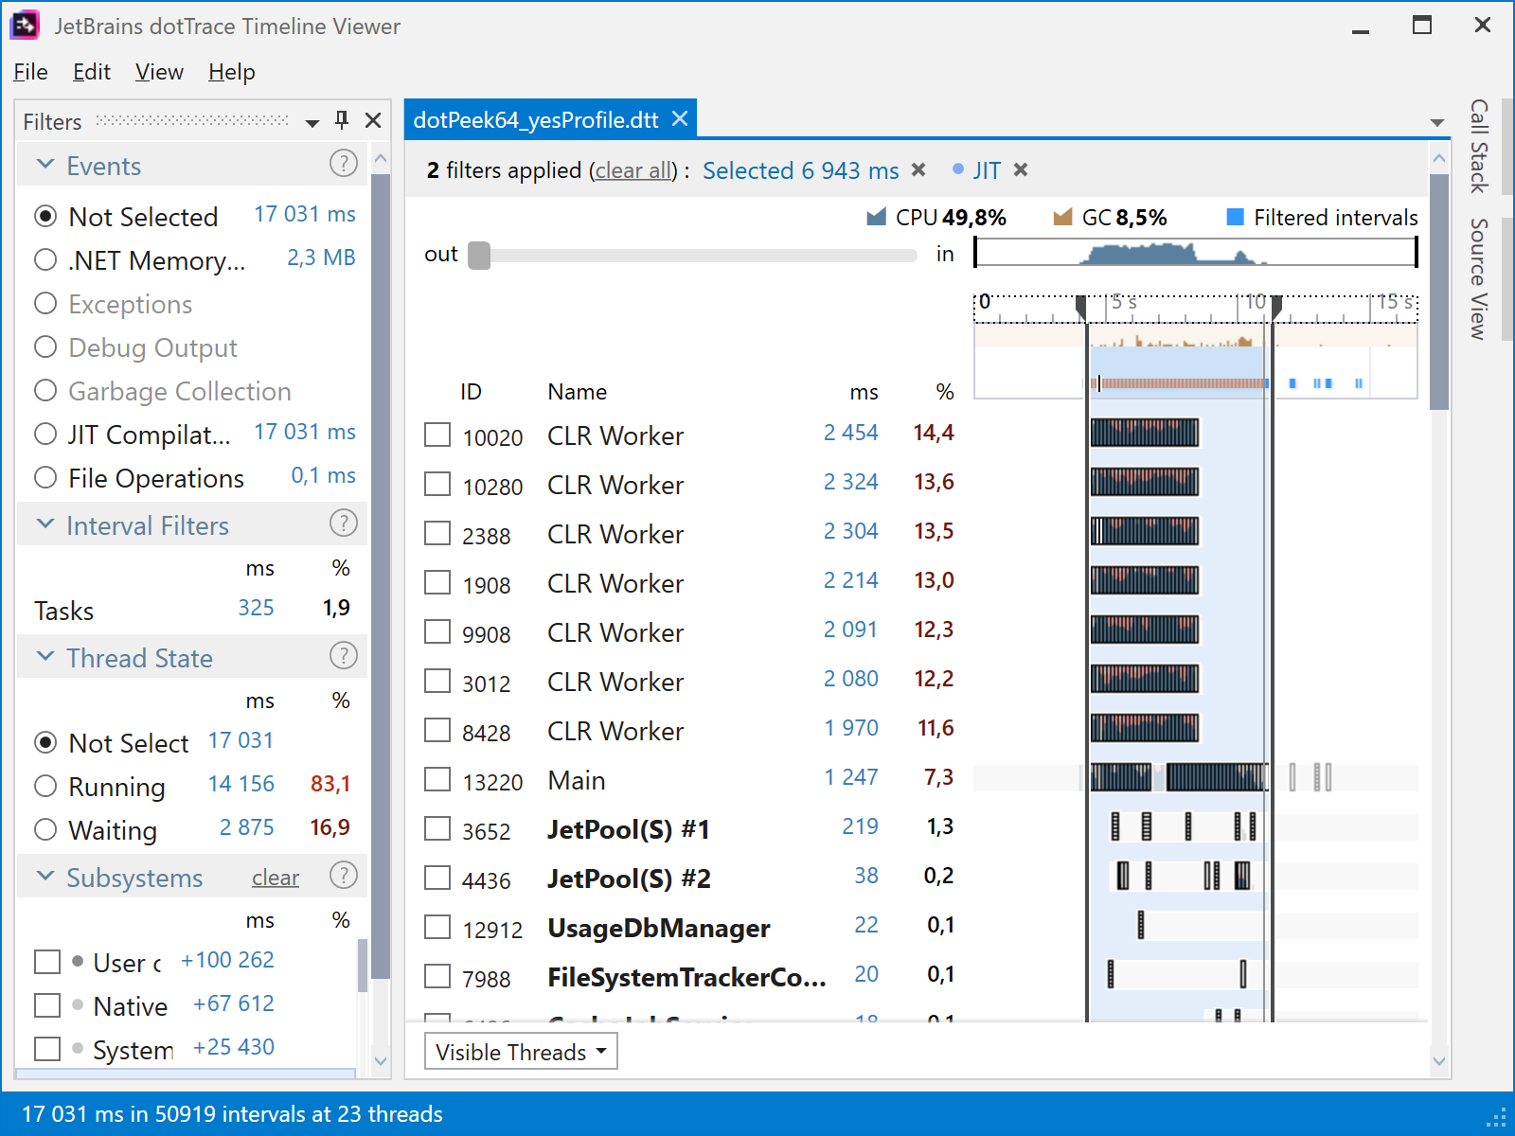
Task: Open the File menu
Action: (x=30, y=72)
